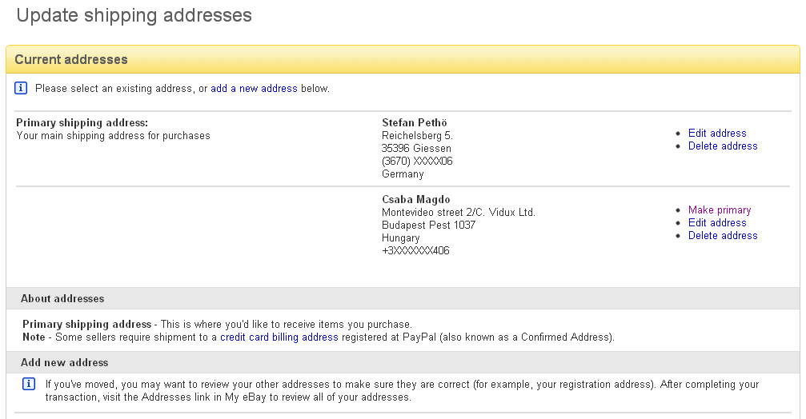Click the "About addresses" section heading
Screen dimensions: 806x419
pyautogui.click(x=62, y=299)
